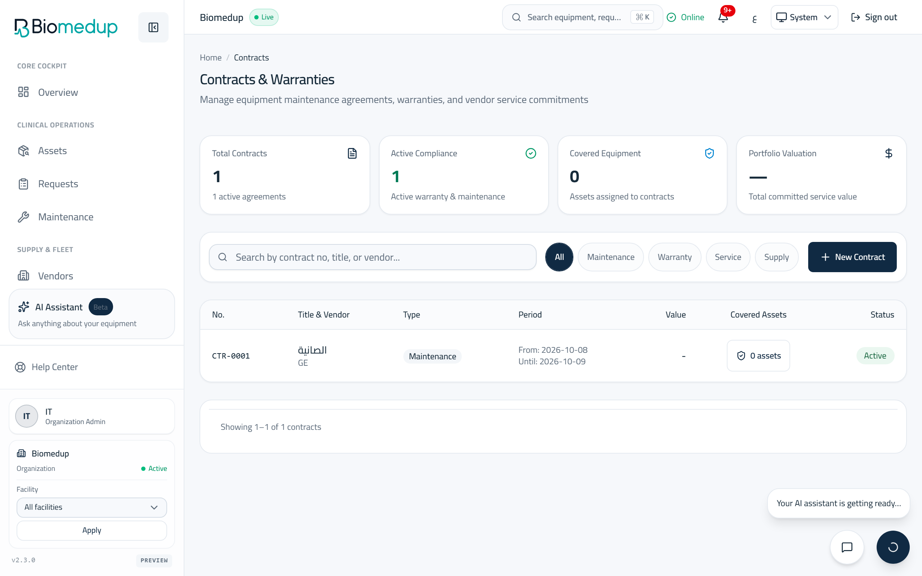Filter contracts by Maintenance chip
Screen dimensions: 922x576
click(610, 257)
